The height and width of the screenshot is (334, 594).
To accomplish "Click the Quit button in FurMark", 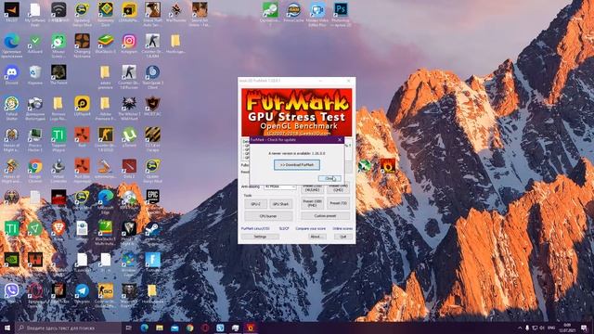I will pyautogui.click(x=343, y=237).
